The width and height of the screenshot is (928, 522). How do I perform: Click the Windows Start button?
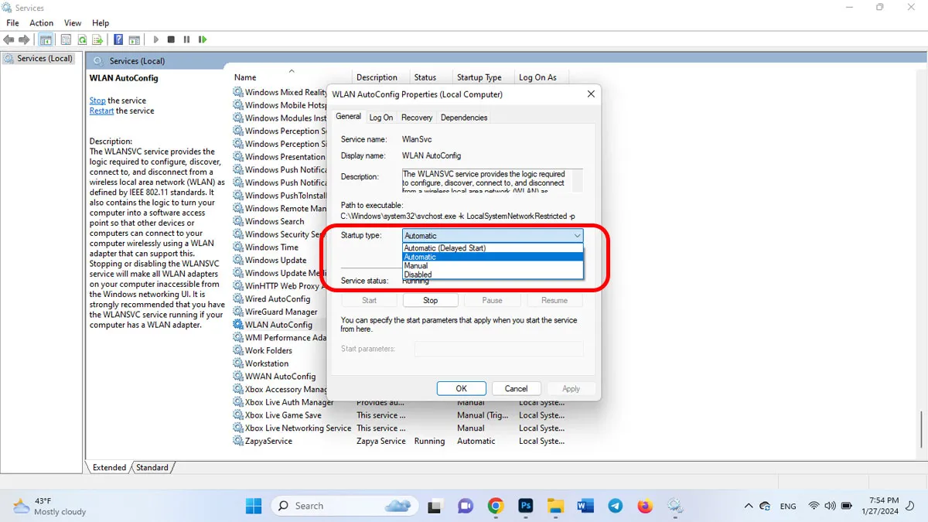(x=254, y=506)
